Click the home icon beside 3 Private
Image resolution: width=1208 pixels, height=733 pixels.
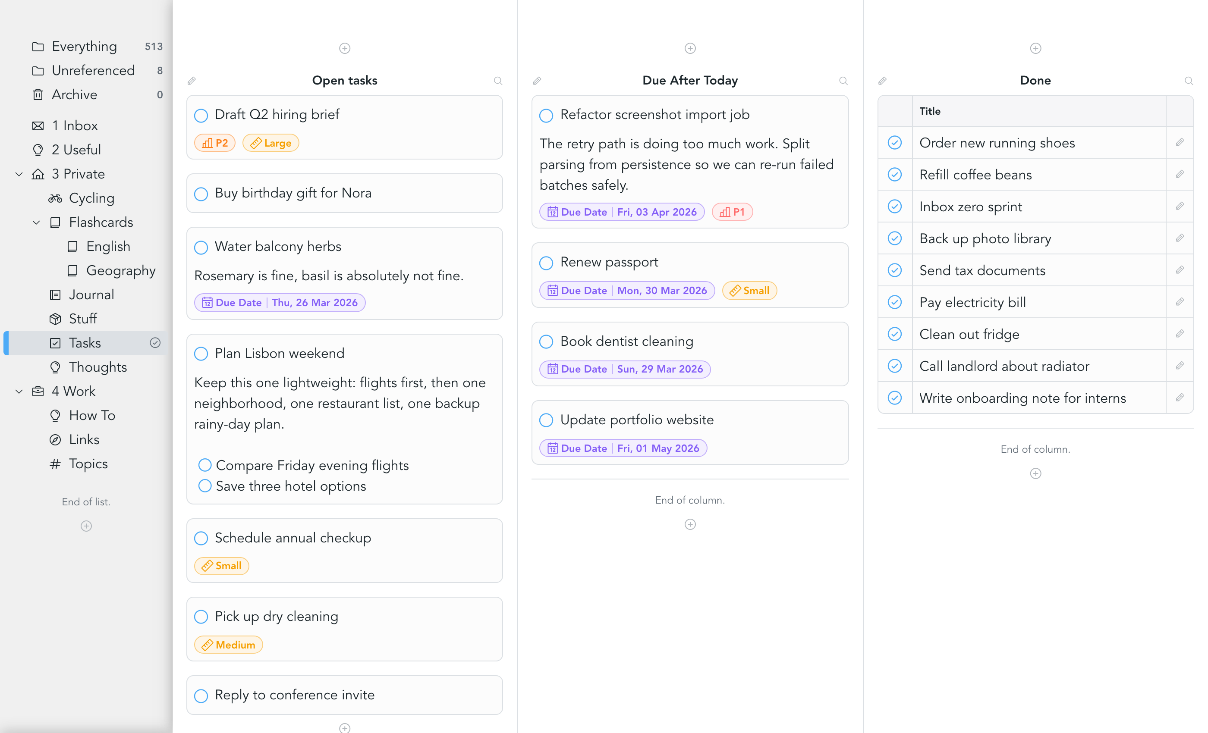click(x=38, y=174)
